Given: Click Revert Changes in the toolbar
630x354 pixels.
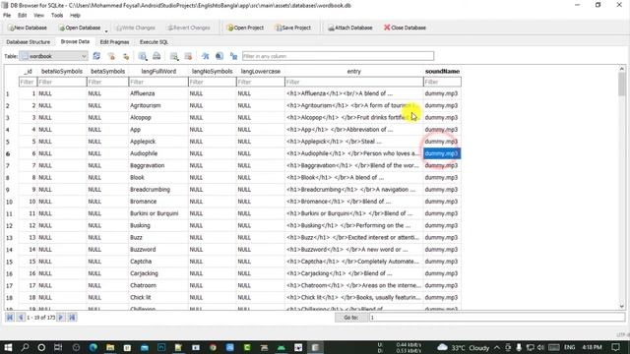Looking at the screenshot, I should (x=189, y=28).
